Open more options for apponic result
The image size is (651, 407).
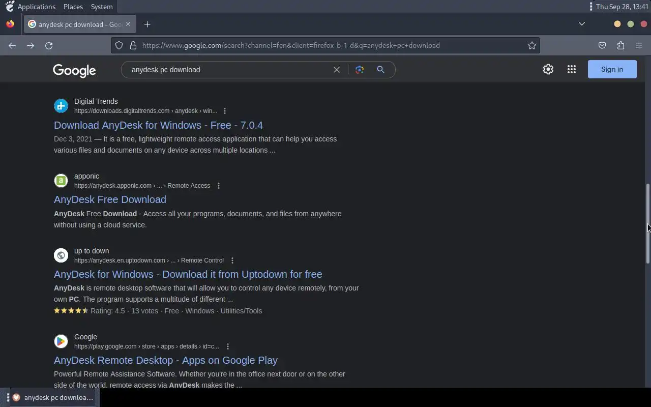pos(219,186)
